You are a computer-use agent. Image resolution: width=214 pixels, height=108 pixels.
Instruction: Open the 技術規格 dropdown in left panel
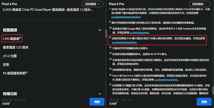92,4
